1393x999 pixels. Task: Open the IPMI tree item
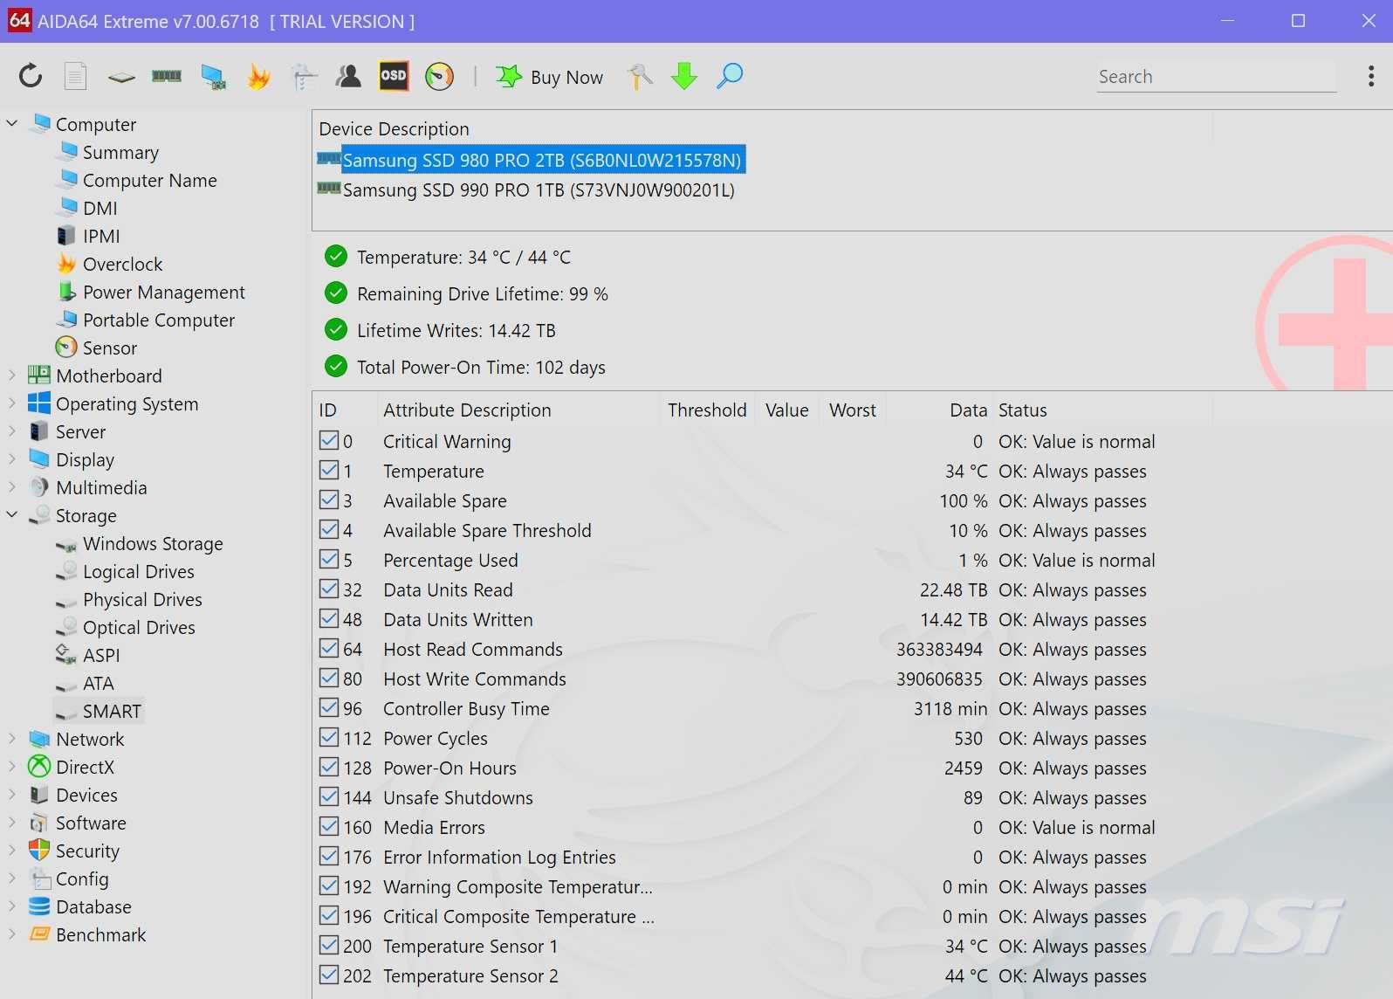click(x=101, y=236)
